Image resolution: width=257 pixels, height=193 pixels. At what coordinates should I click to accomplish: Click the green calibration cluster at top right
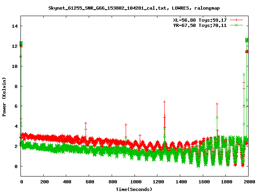pos(247,40)
